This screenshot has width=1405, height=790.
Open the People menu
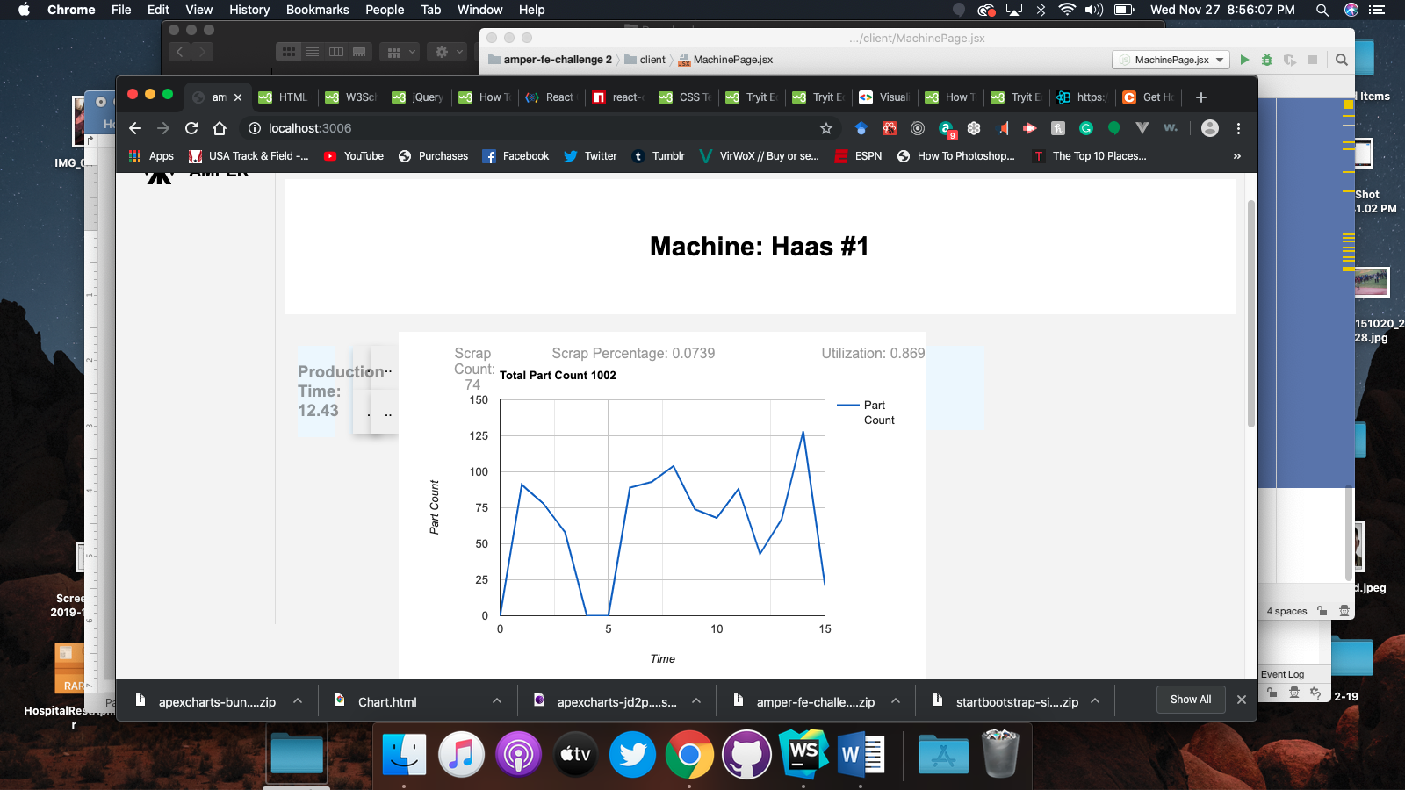(385, 10)
